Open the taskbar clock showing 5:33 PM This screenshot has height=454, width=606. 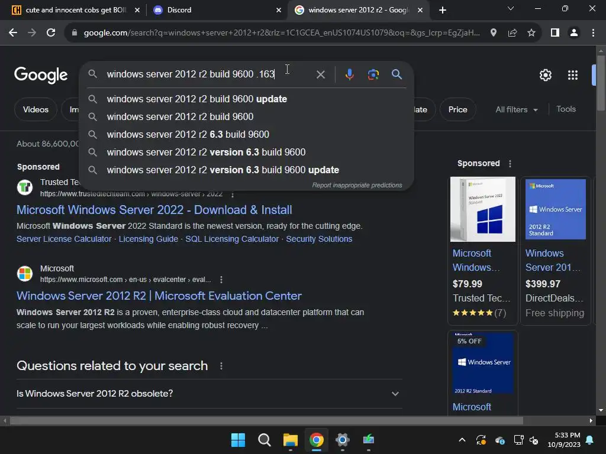[564, 440]
